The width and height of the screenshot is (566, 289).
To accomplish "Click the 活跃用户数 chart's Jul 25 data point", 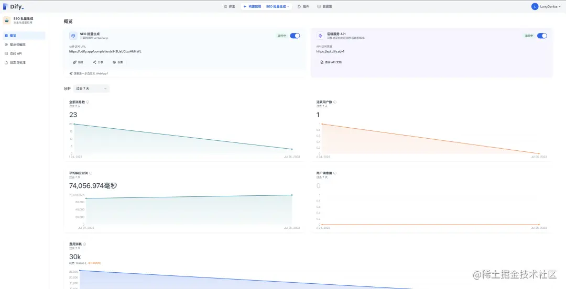I will 539,153.
